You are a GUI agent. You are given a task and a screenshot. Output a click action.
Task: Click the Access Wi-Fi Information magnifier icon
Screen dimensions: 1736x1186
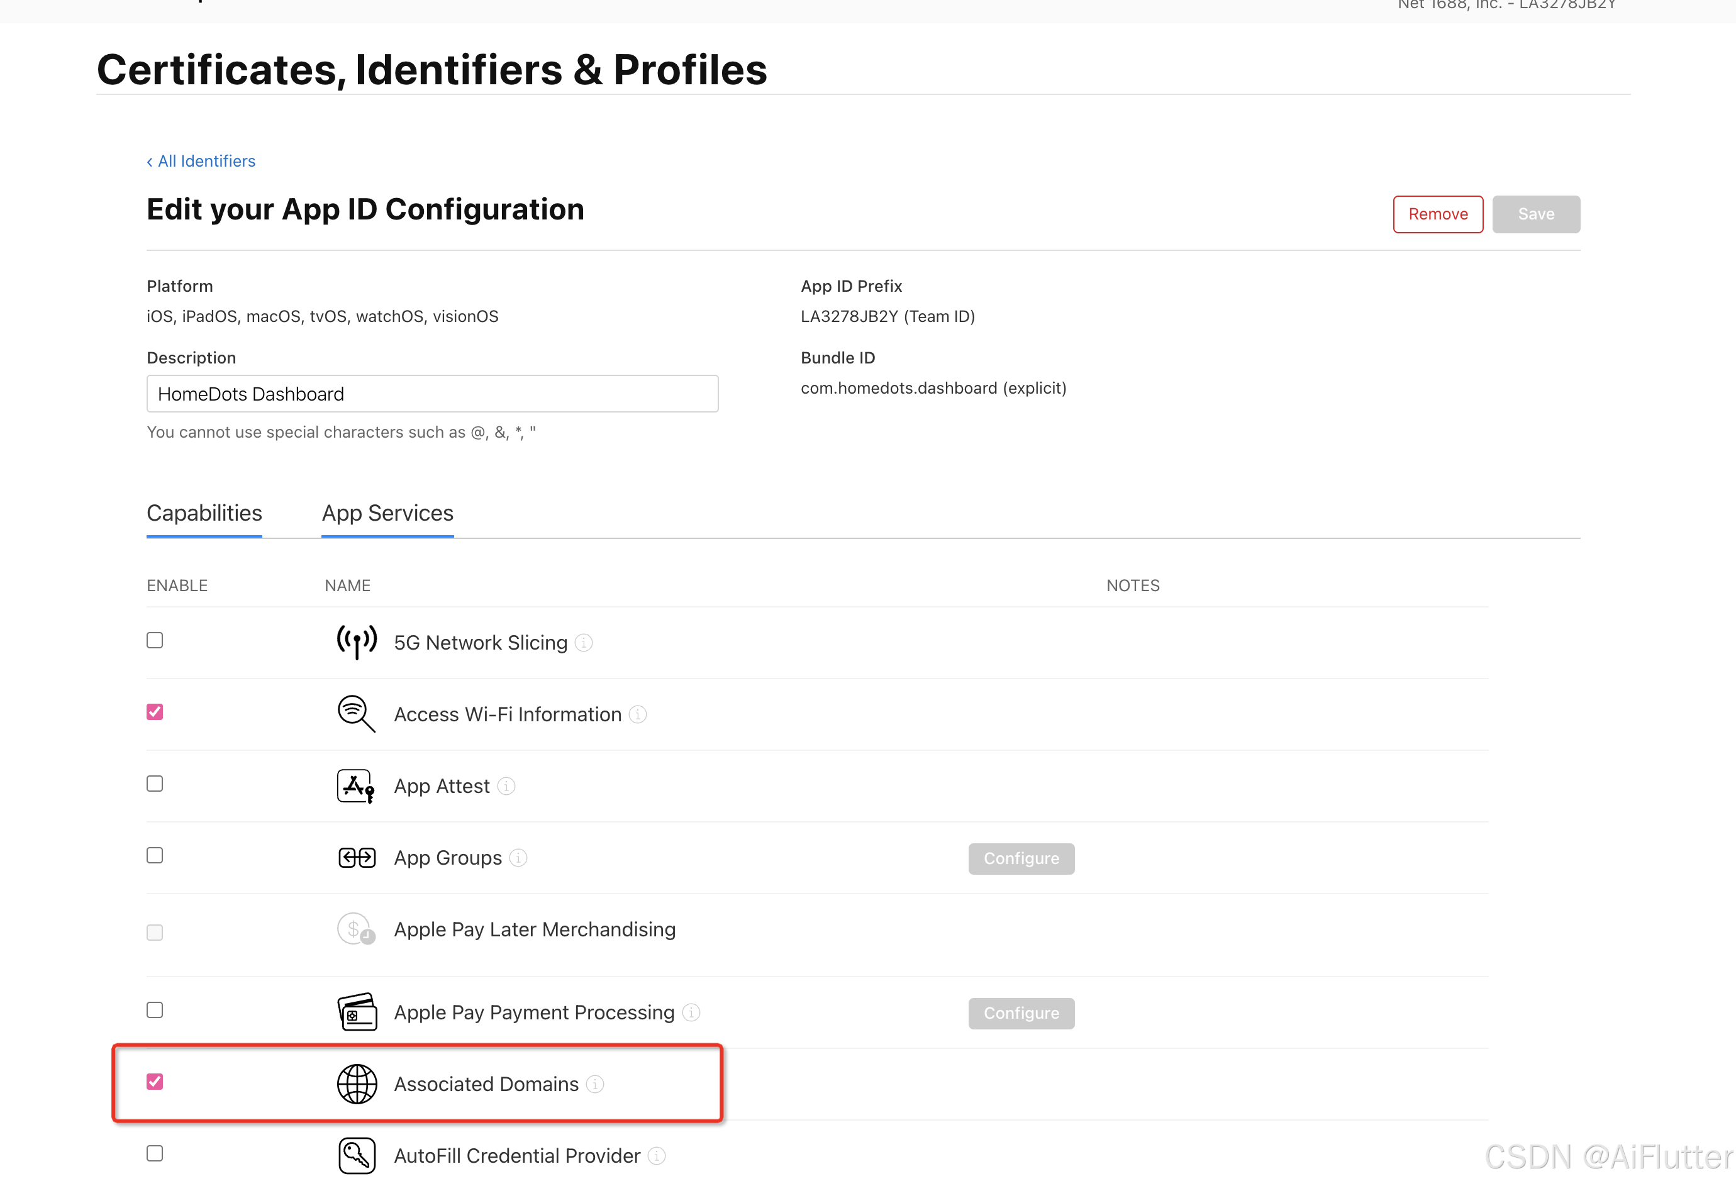(356, 713)
